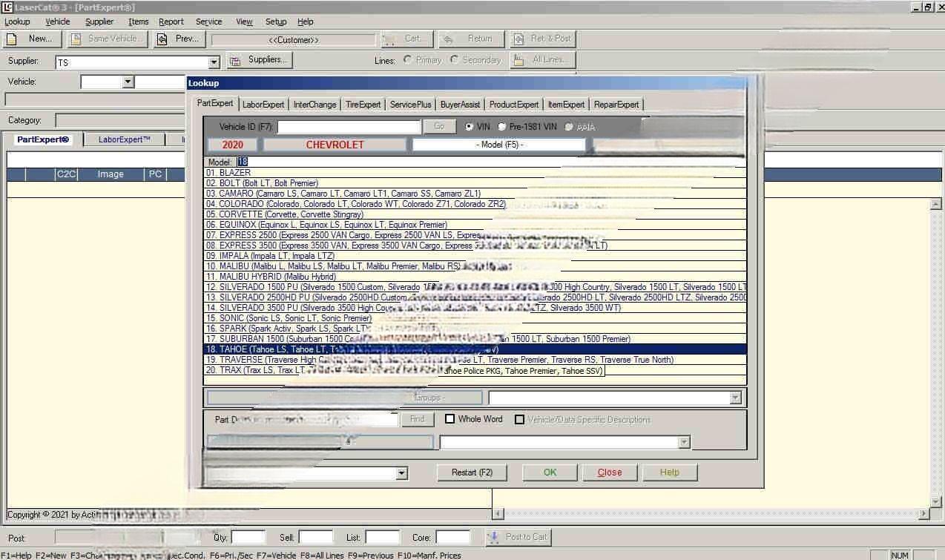
Task: Select 19. TRAVERSE model row
Action: point(475,360)
